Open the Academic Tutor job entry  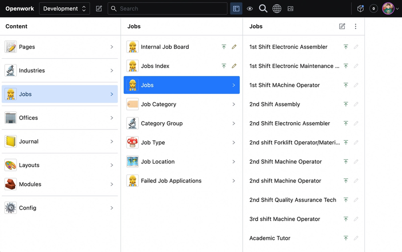pos(270,238)
